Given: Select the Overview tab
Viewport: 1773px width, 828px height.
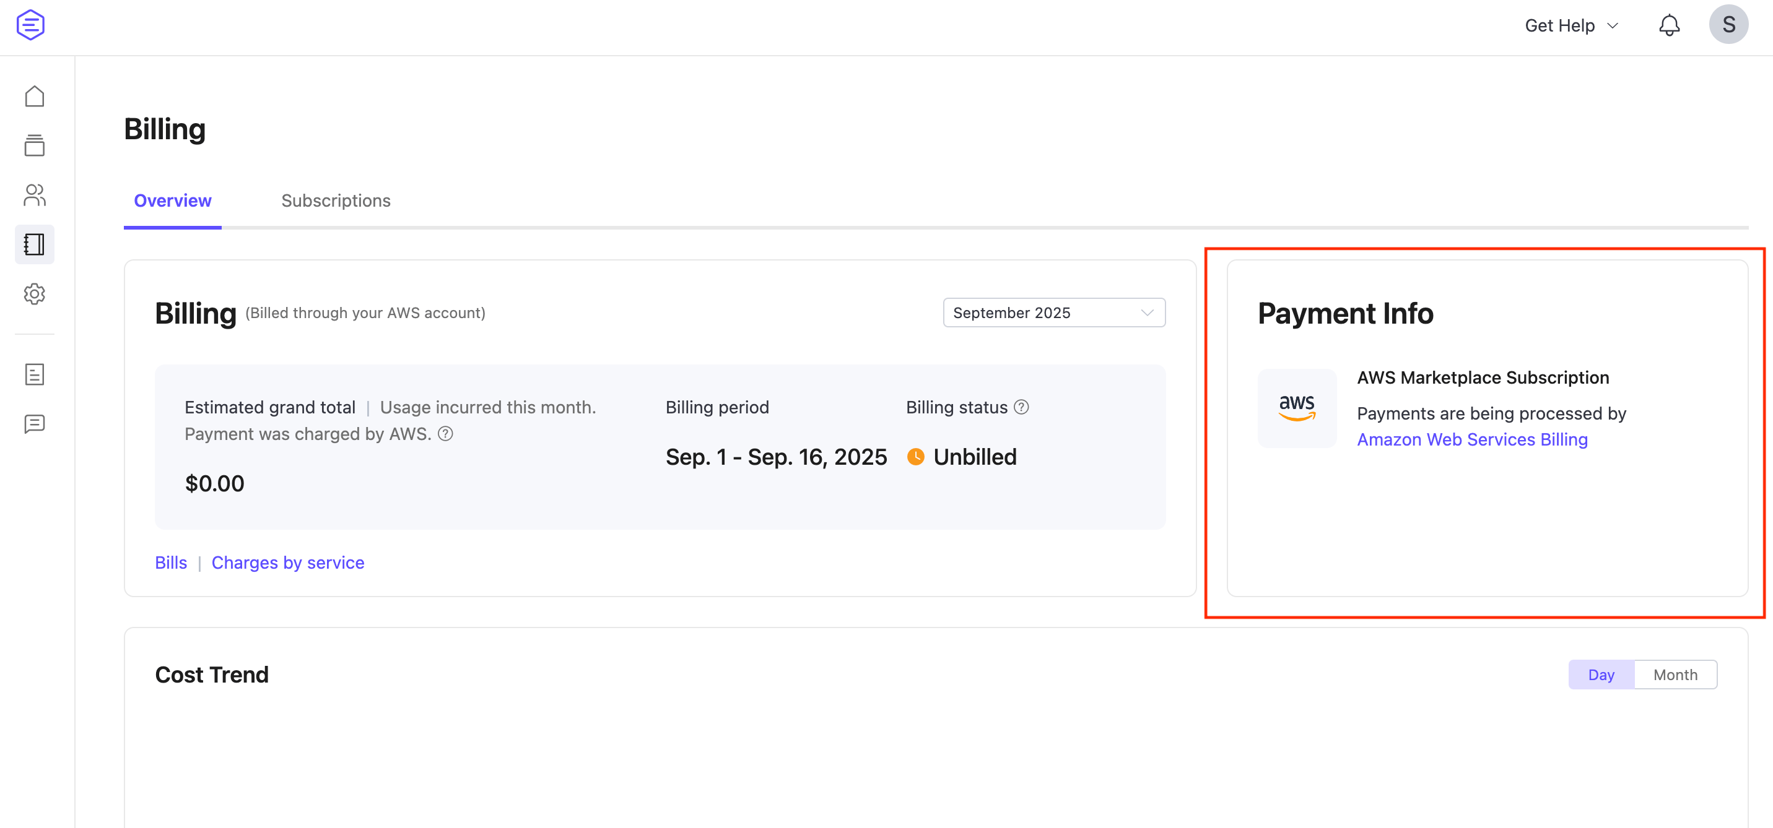Looking at the screenshot, I should coord(172,201).
